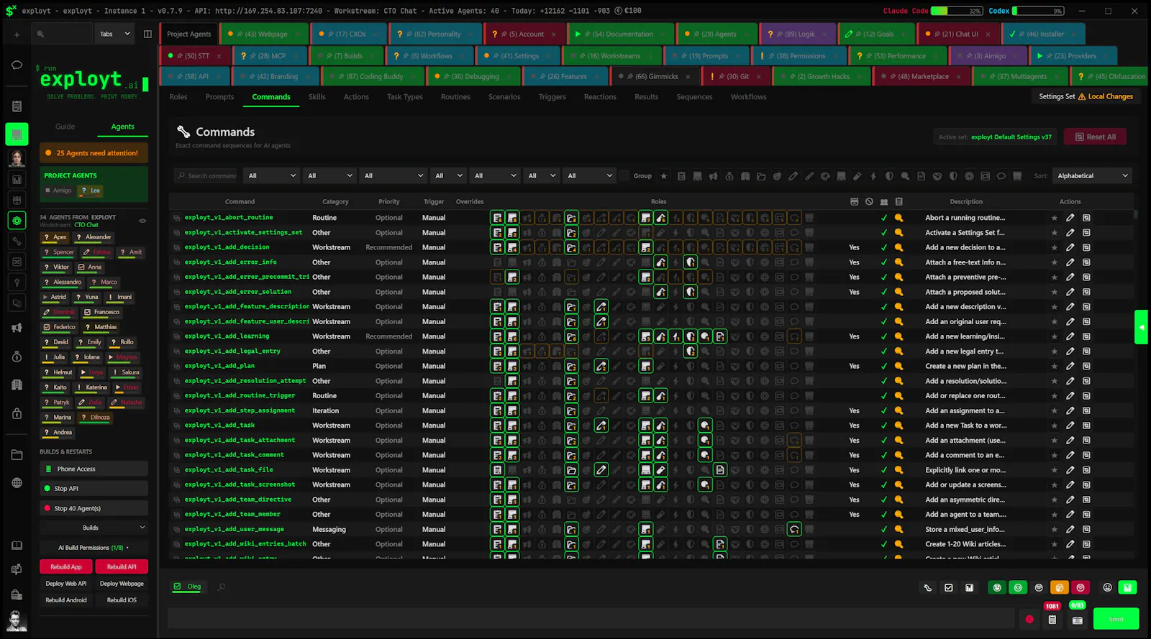Image resolution: width=1151 pixels, height=639 pixels.
Task: Click the Codex usage bar
Action: [1039, 11]
